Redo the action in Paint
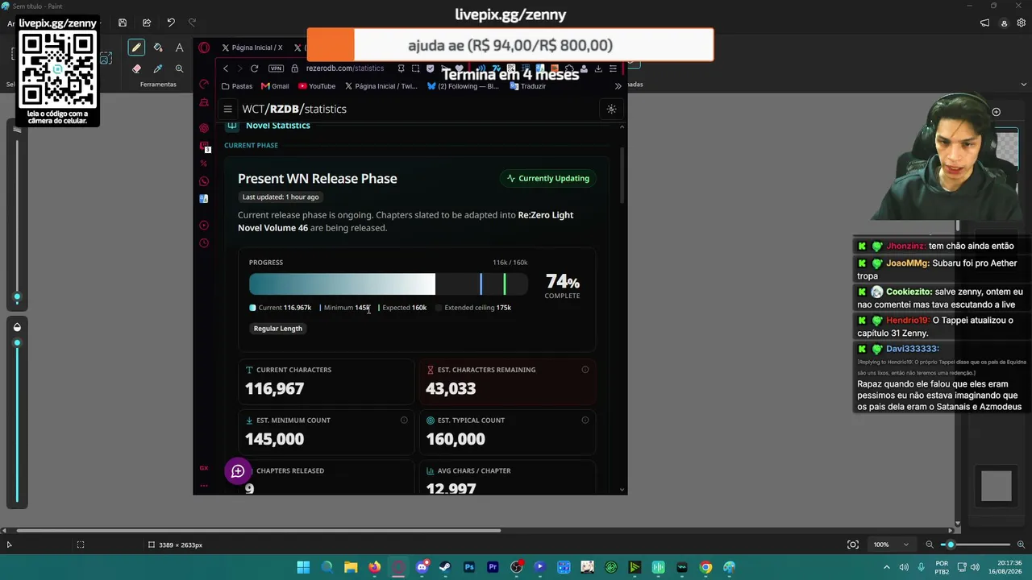This screenshot has height=580, width=1032. pyautogui.click(x=192, y=23)
